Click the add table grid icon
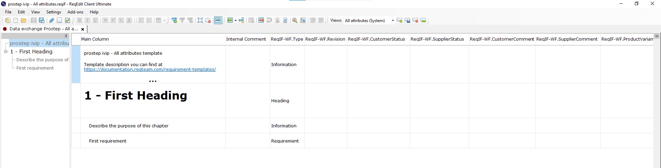Screen dimensions: 661x168 tap(251, 20)
